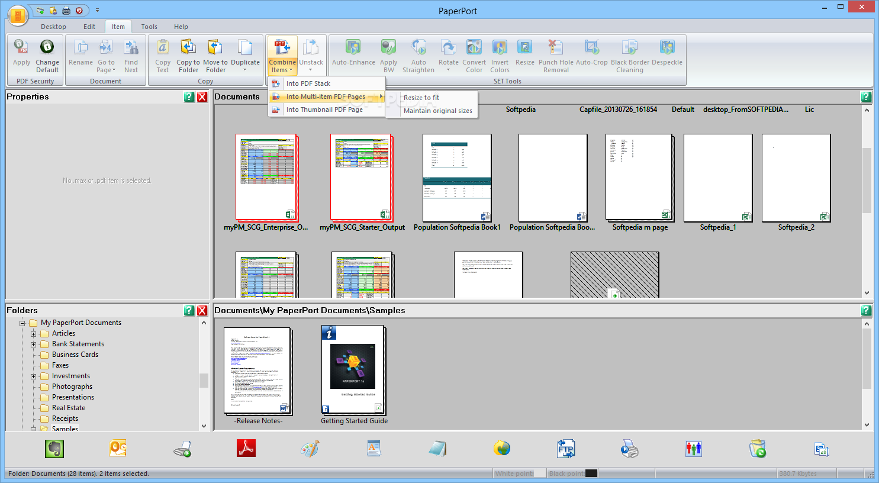Switch to the Edit ribbon tab
This screenshot has height=483, width=879.
(89, 27)
